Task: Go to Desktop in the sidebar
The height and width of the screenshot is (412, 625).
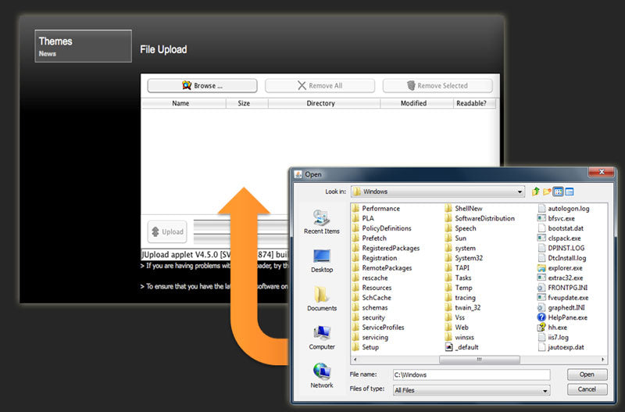Action: (321, 260)
